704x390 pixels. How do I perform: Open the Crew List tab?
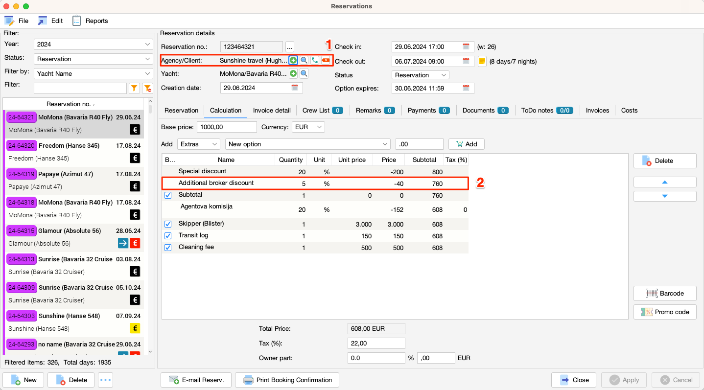point(323,110)
